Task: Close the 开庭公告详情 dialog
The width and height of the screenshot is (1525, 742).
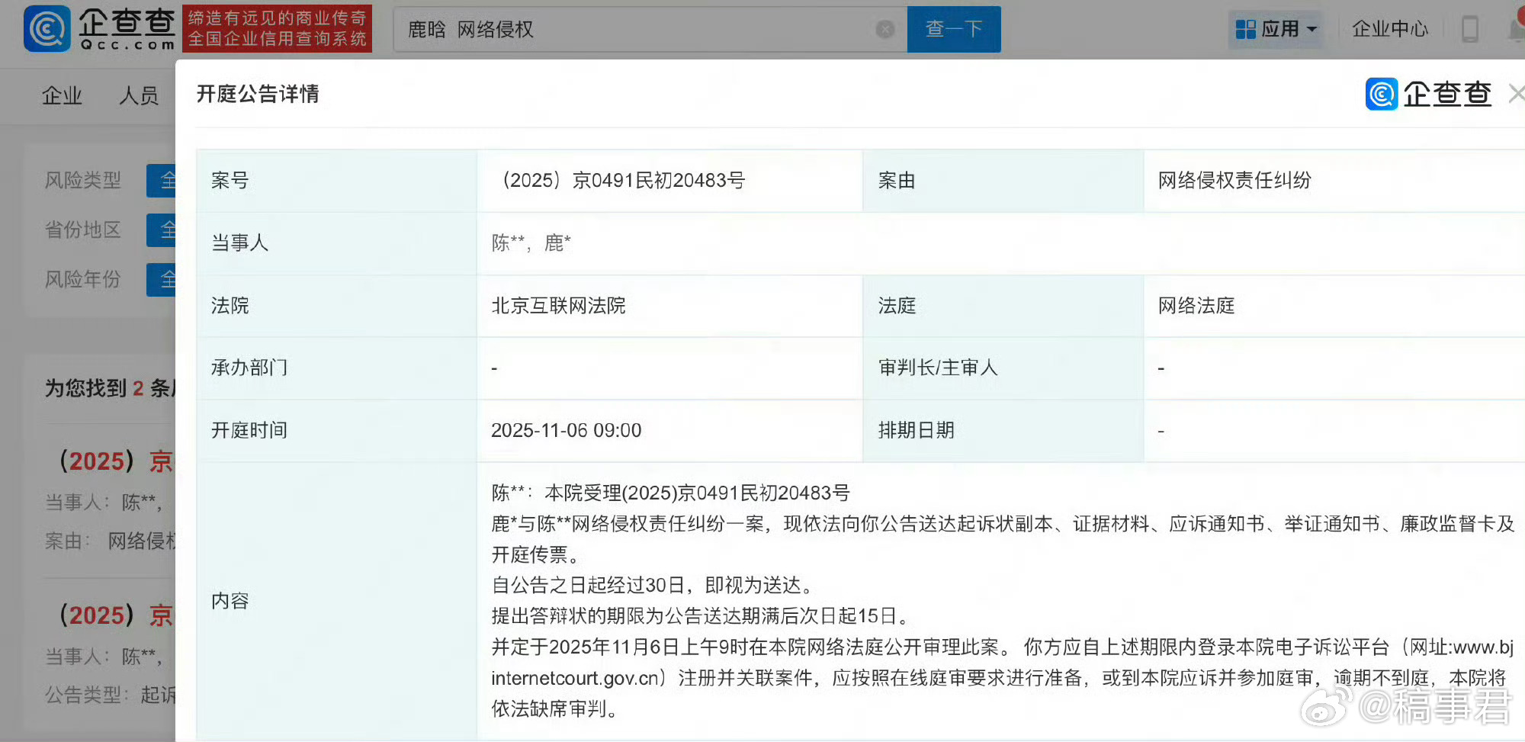Action: click(1516, 94)
